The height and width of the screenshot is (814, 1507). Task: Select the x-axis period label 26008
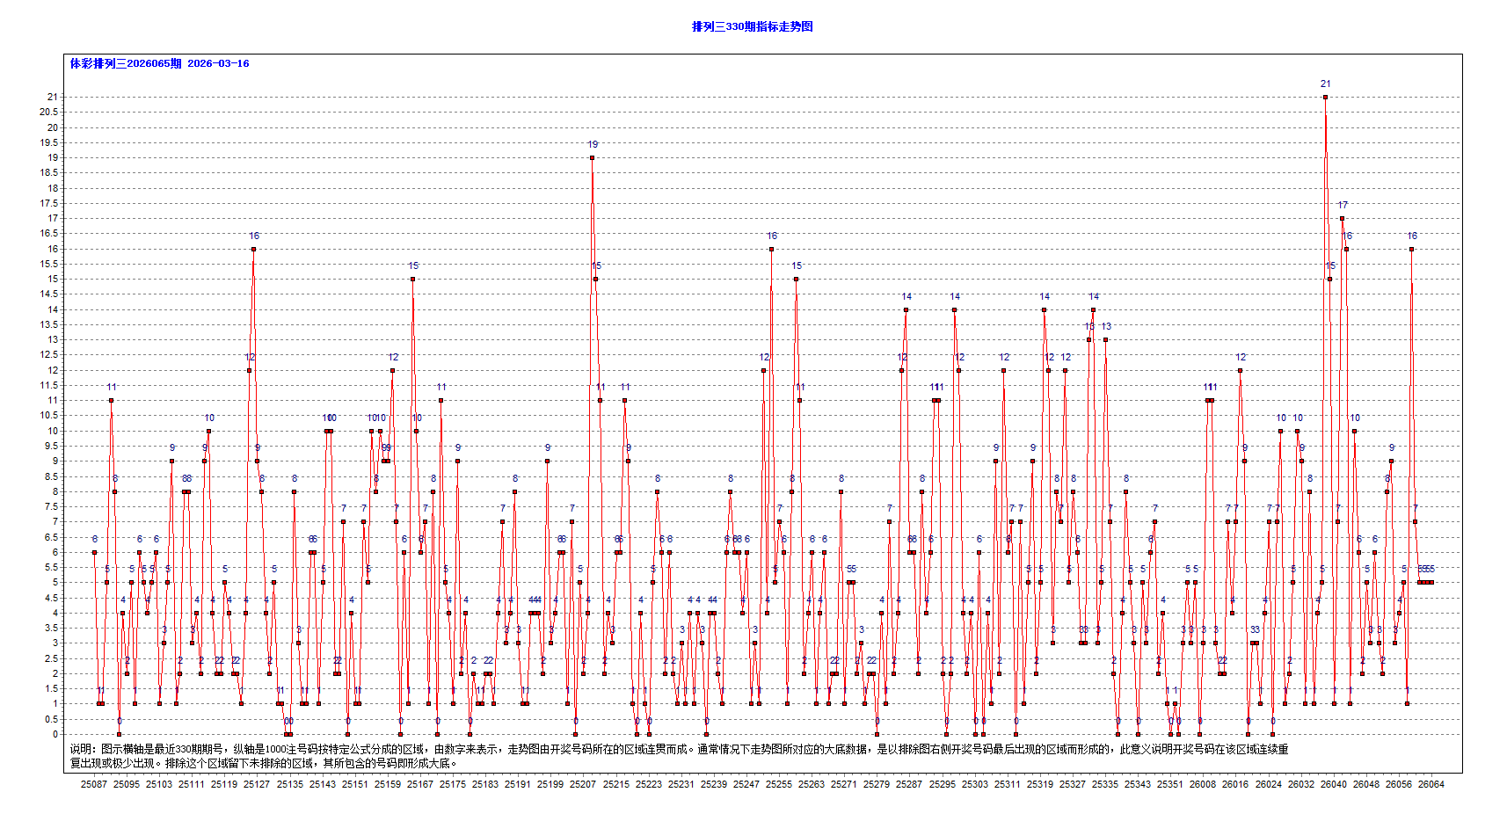click(1203, 784)
